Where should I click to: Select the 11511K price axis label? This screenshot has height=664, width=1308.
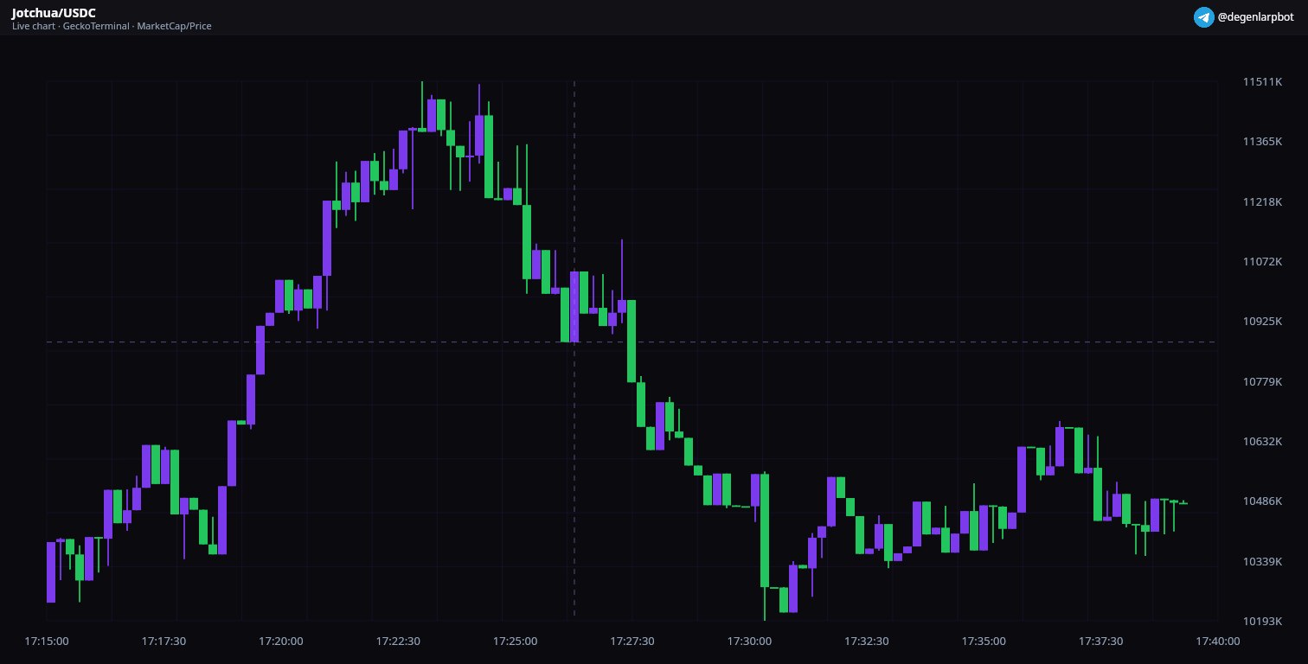point(1262,82)
